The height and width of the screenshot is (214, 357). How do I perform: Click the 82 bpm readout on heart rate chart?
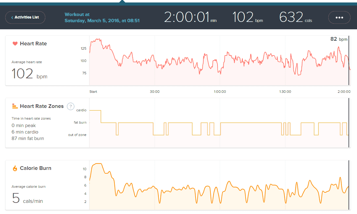tap(338, 39)
